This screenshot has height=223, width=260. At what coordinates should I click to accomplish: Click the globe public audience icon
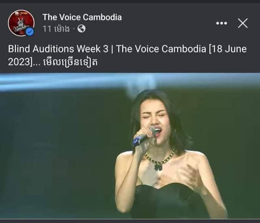(81, 29)
